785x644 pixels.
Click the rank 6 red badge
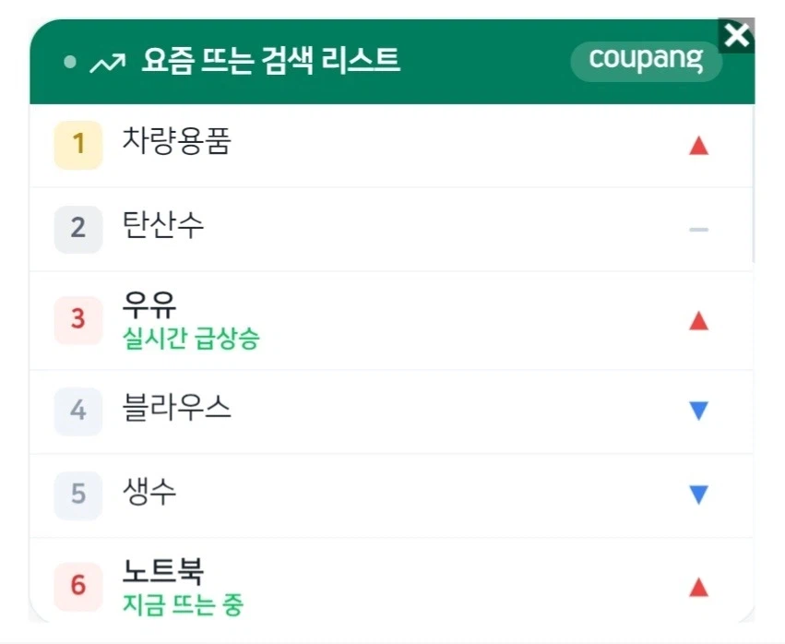pyautogui.click(x=78, y=587)
